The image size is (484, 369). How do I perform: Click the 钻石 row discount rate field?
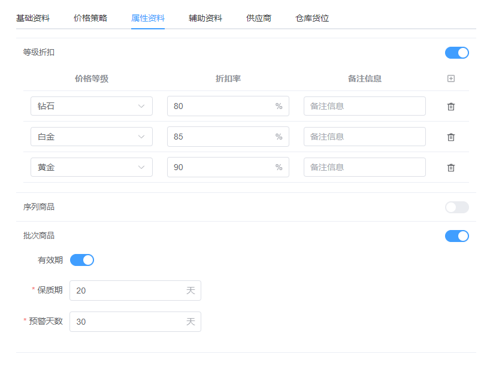pyautogui.click(x=222, y=106)
